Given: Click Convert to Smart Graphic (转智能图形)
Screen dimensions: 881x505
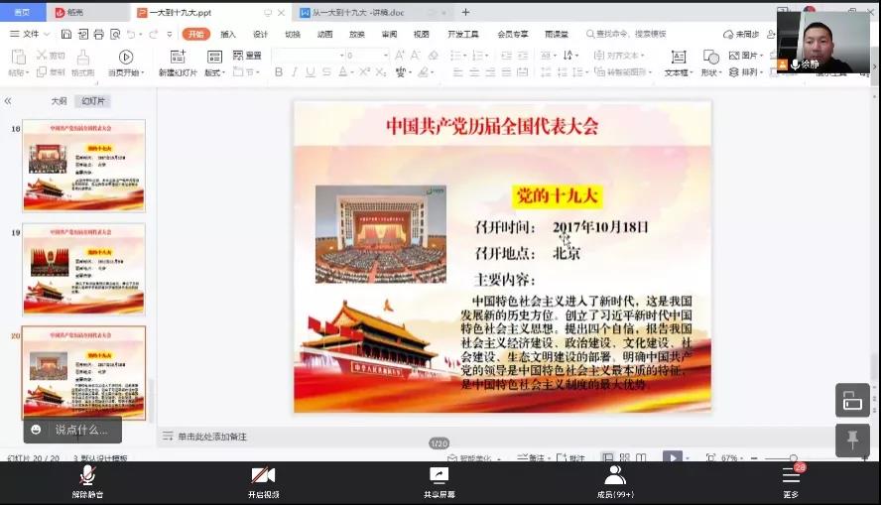Looking at the screenshot, I should 622,71.
